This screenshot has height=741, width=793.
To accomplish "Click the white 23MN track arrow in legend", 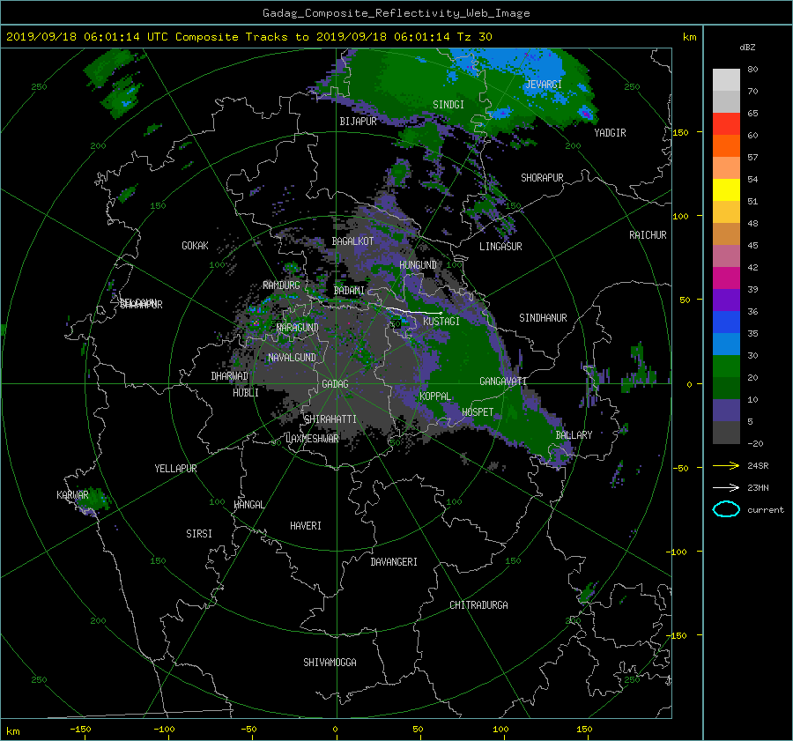I will [x=726, y=487].
